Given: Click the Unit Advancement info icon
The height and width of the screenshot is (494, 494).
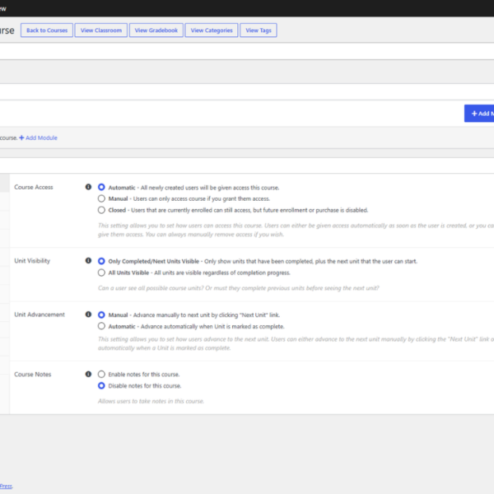Looking at the screenshot, I should pos(88,315).
